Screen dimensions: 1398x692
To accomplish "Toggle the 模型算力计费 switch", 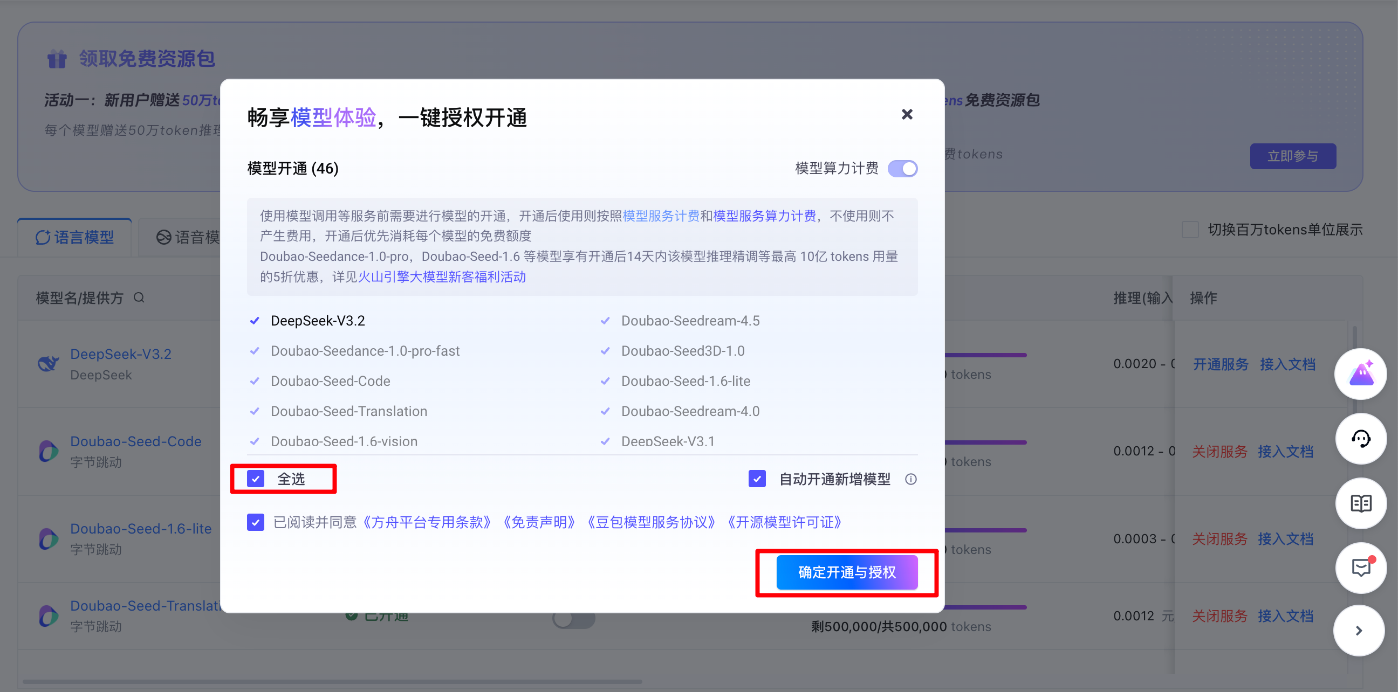I will (902, 169).
